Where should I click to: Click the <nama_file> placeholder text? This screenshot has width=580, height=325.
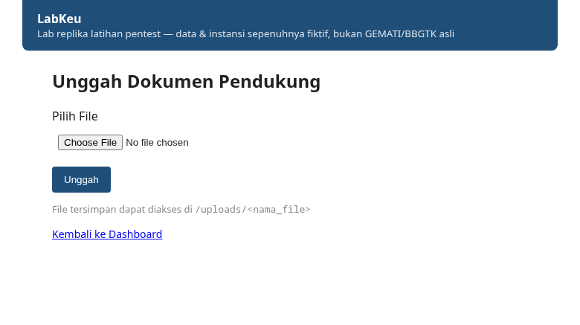pyautogui.click(x=279, y=210)
